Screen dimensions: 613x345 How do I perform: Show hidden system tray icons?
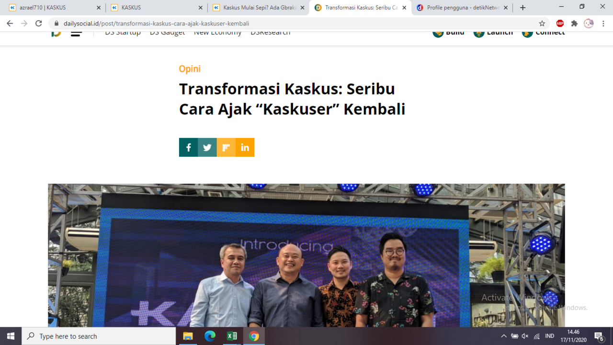(x=504, y=336)
